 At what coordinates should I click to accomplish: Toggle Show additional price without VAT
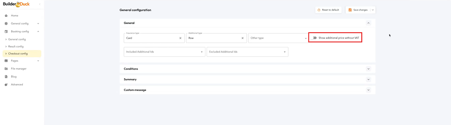coord(314,38)
